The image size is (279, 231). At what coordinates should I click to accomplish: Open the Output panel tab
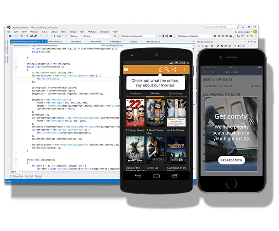point(38,176)
